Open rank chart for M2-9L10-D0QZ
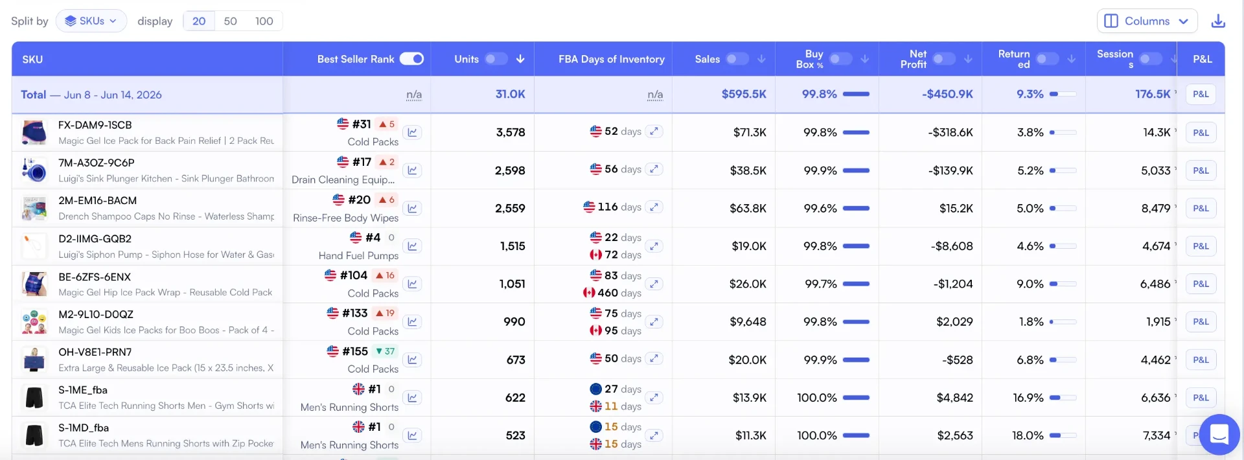Viewport: 1244px width, 460px height. [413, 321]
